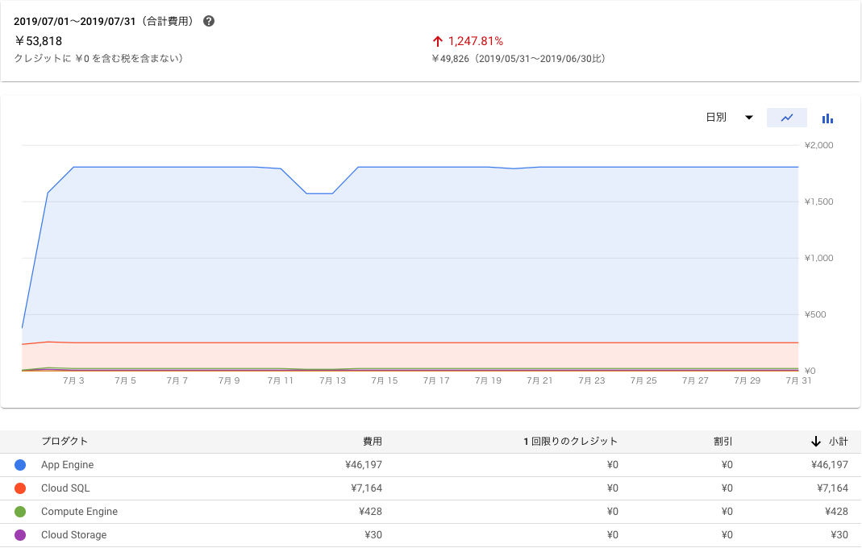This screenshot has width=862, height=548.
Task: Open the Cloud SQL product row
Action: [65, 488]
